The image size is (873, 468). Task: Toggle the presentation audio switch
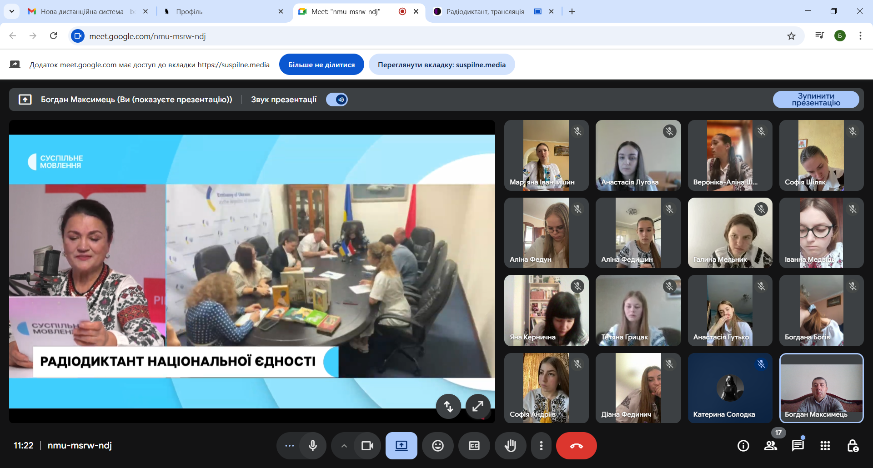tap(337, 100)
